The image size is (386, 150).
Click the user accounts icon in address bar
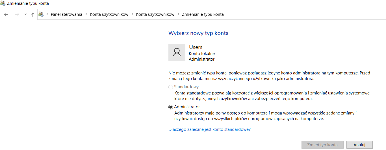tap(41, 14)
